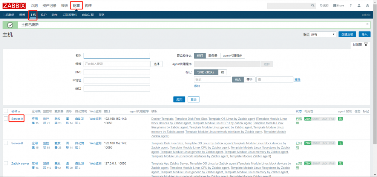Go to 动作 submenu
The image size is (377, 177).
[54, 15]
